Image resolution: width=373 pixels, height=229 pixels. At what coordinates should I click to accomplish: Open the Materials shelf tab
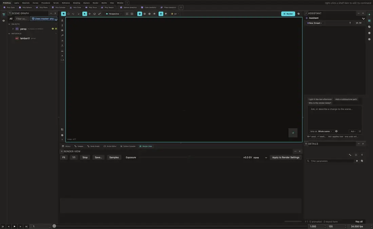click(x=26, y=3)
